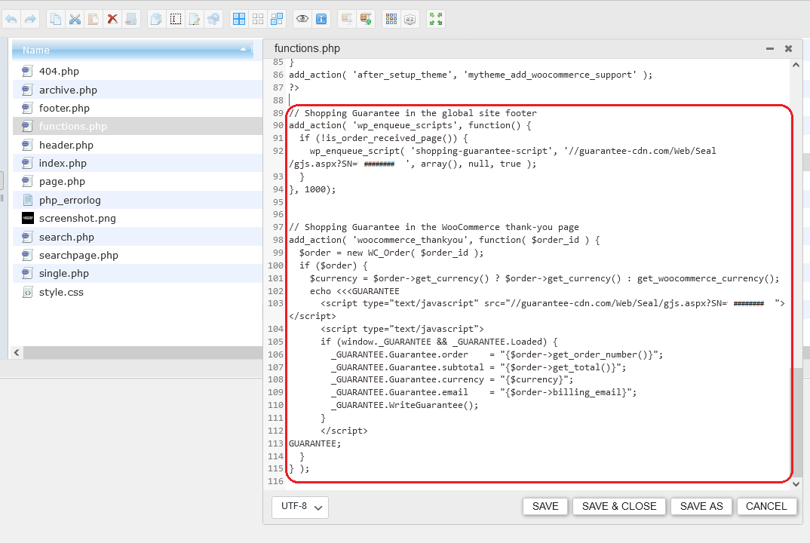The width and height of the screenshot is (810, 543).
Task: Select the header.php file
Action: click(137, 146)
